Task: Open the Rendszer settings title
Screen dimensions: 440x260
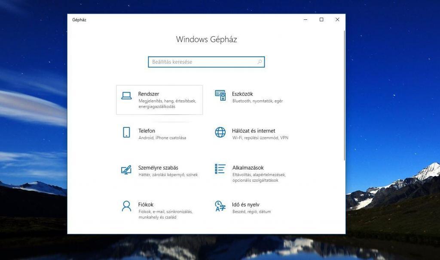Action: (149, 94)
